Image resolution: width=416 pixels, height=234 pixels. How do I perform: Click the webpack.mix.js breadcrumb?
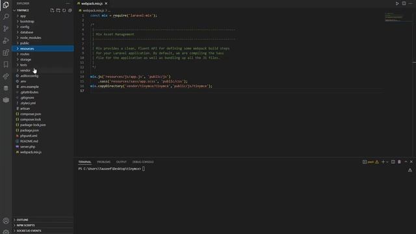93,10
